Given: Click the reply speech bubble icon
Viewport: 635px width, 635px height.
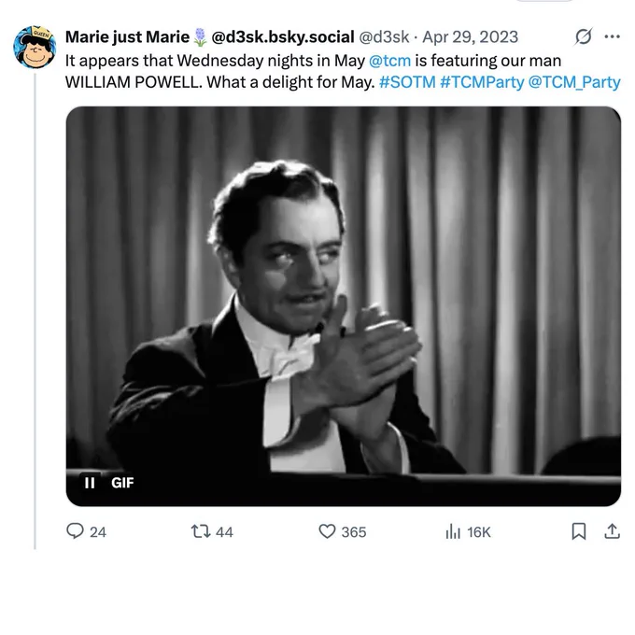Looking at the screenshot, I should [75, 531].
